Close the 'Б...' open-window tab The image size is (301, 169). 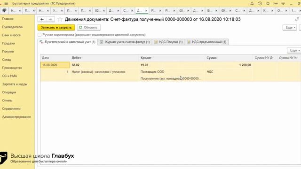(x=216, y=11)
